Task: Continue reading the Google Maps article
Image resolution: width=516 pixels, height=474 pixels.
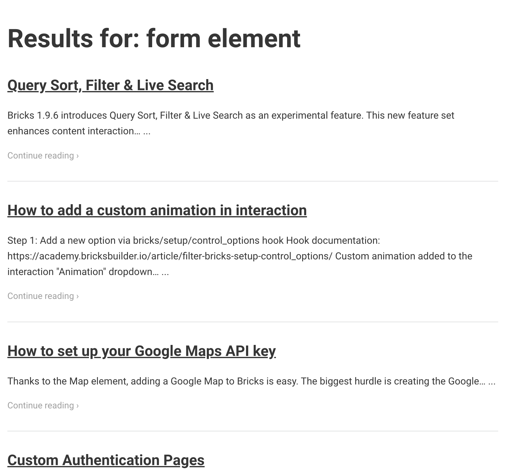Action: click(43, 405)
